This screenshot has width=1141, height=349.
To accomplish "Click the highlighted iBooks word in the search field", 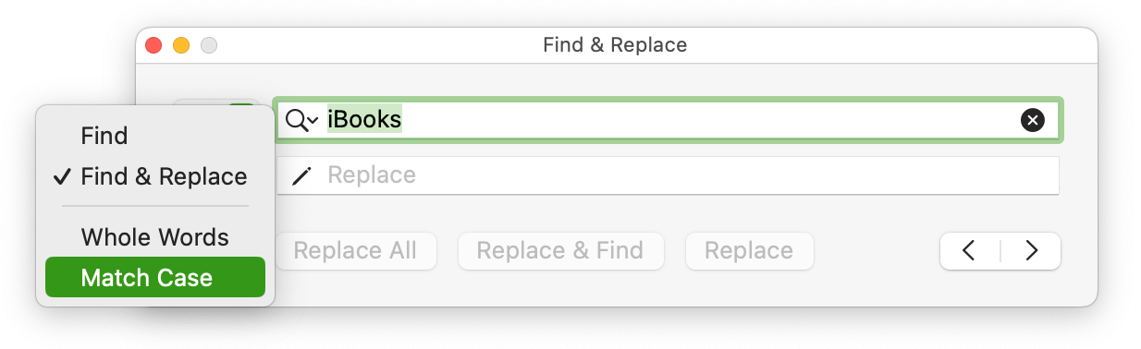I will point(364,120).
